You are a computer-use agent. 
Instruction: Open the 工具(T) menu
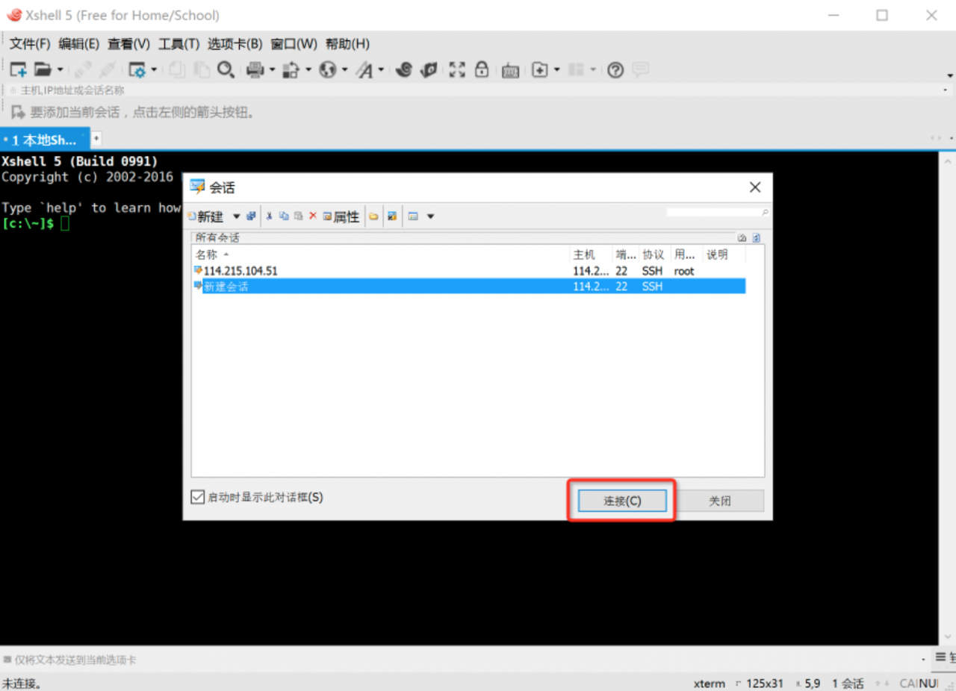tap(179, 44)
